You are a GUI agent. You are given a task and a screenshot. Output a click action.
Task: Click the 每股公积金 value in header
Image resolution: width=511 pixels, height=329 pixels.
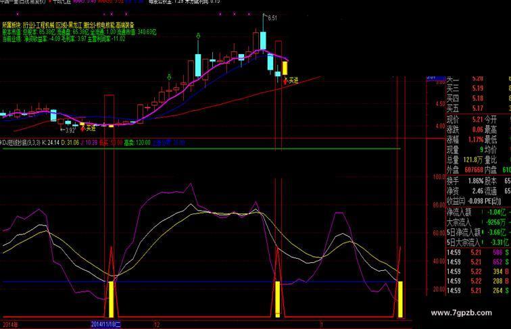pos(168,1)
